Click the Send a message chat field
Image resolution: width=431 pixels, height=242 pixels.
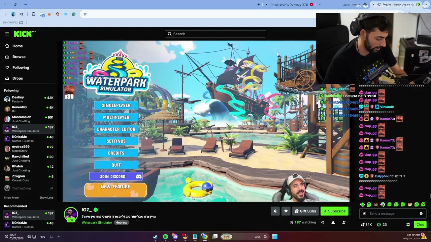(393, 213)
